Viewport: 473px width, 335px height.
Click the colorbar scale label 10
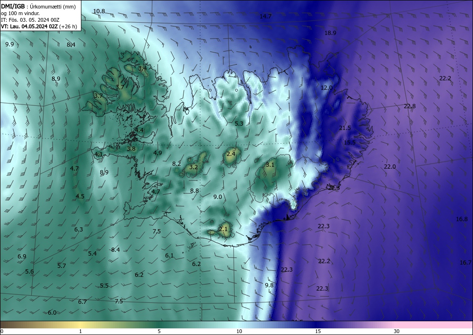239,332
